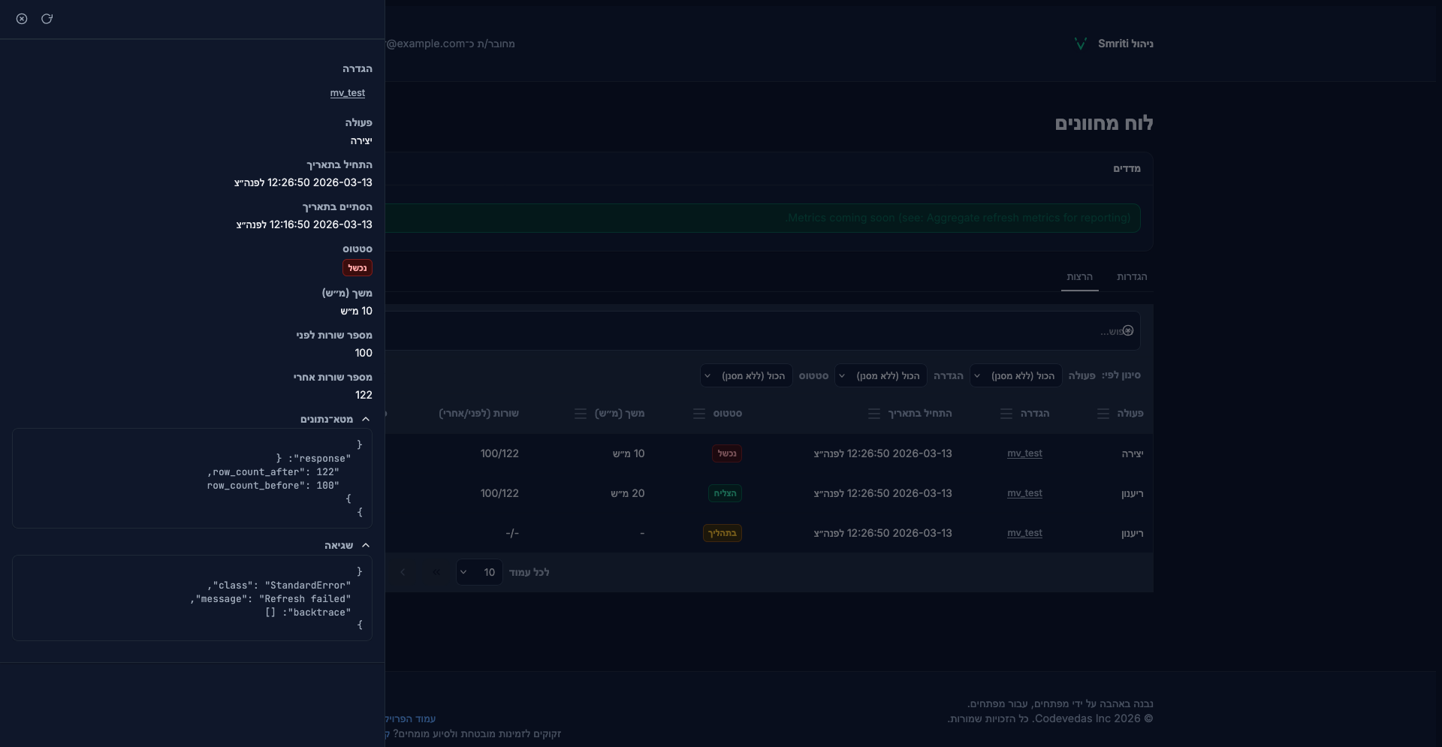Open the הגדרה column menu icon

pyautogui.click(x=1006, y=414)
